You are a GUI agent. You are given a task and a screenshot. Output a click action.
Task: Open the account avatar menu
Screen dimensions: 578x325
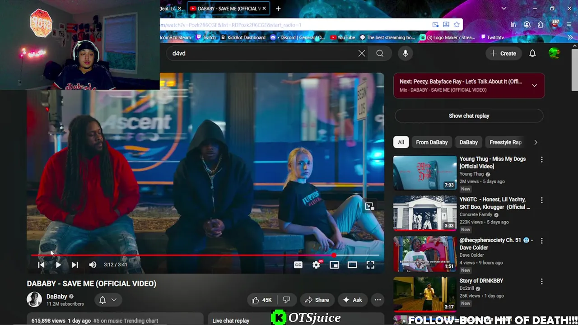(x=554, y=53)
